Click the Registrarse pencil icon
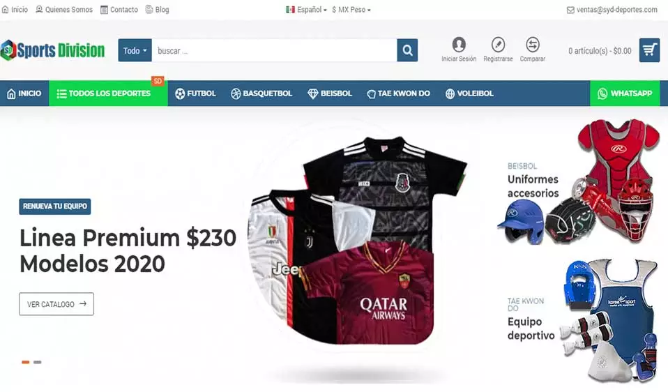The height and width of the screenshot is (392, 668). pyautogui.click(x=498, y=45)
